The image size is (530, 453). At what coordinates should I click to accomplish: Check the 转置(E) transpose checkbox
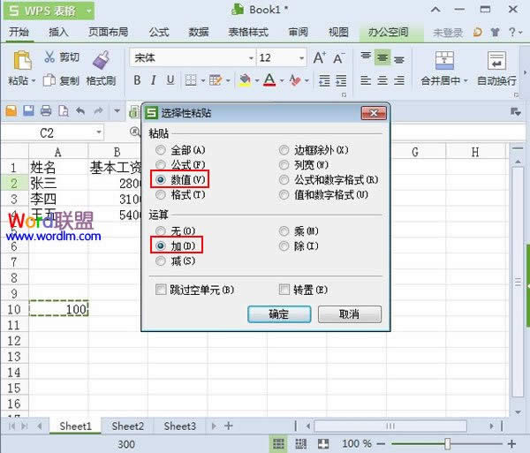coord(284,290)
